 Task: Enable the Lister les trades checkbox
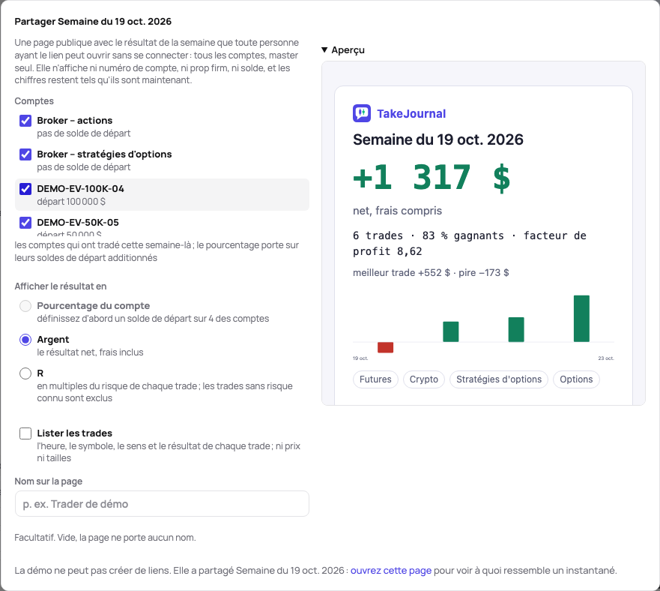[25, 433]
